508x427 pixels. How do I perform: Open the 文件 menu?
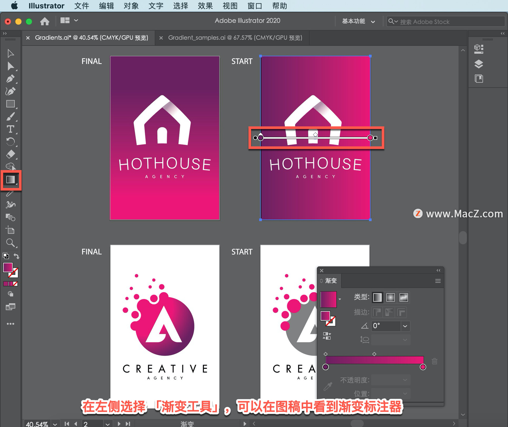tap(81, 6)
